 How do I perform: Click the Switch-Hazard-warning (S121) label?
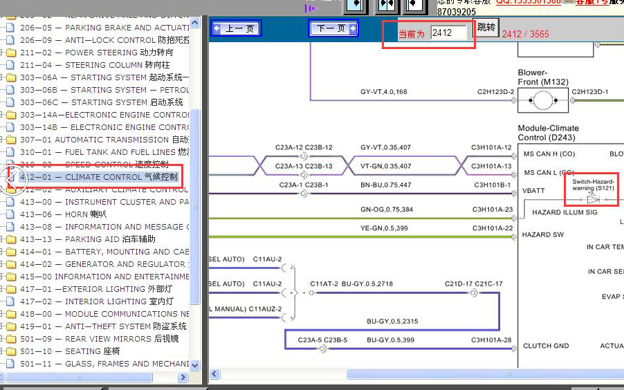(593, 185)
